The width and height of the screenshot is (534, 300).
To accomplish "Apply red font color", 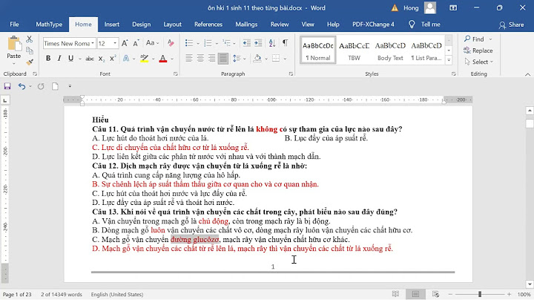I will 163,59.
